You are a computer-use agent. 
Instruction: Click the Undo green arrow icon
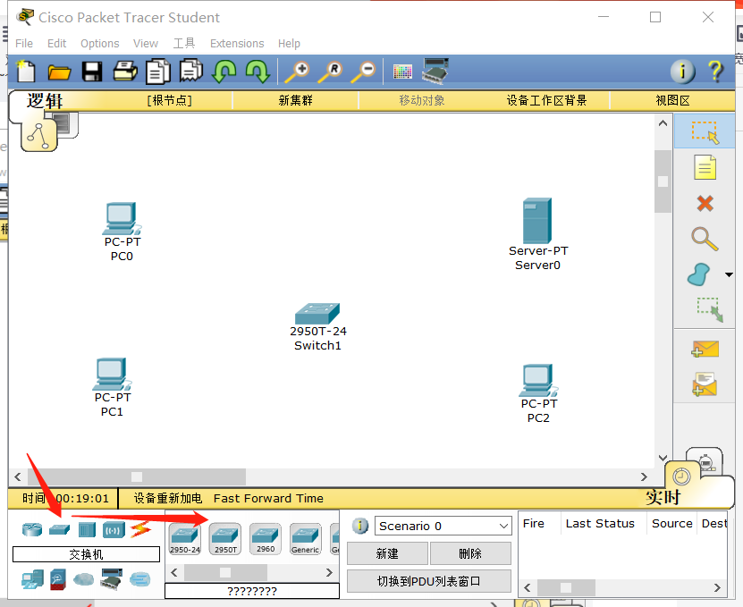click(x=224, y=72)
